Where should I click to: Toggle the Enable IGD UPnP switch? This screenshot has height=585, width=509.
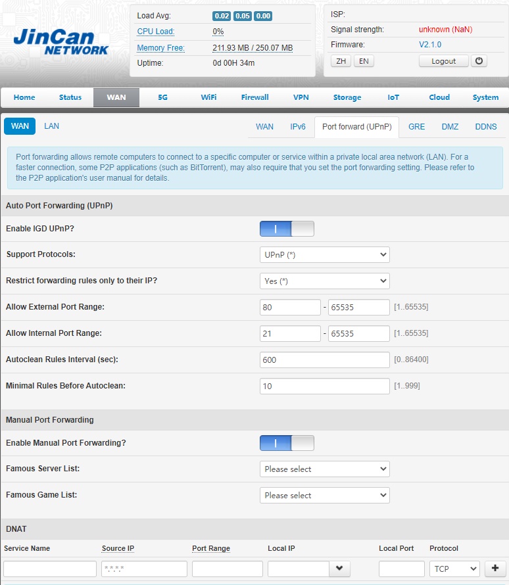point(287,229)
